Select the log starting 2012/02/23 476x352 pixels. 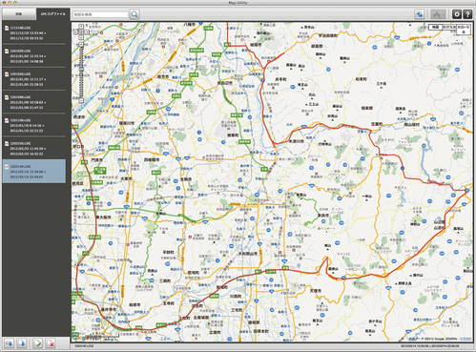34,148
